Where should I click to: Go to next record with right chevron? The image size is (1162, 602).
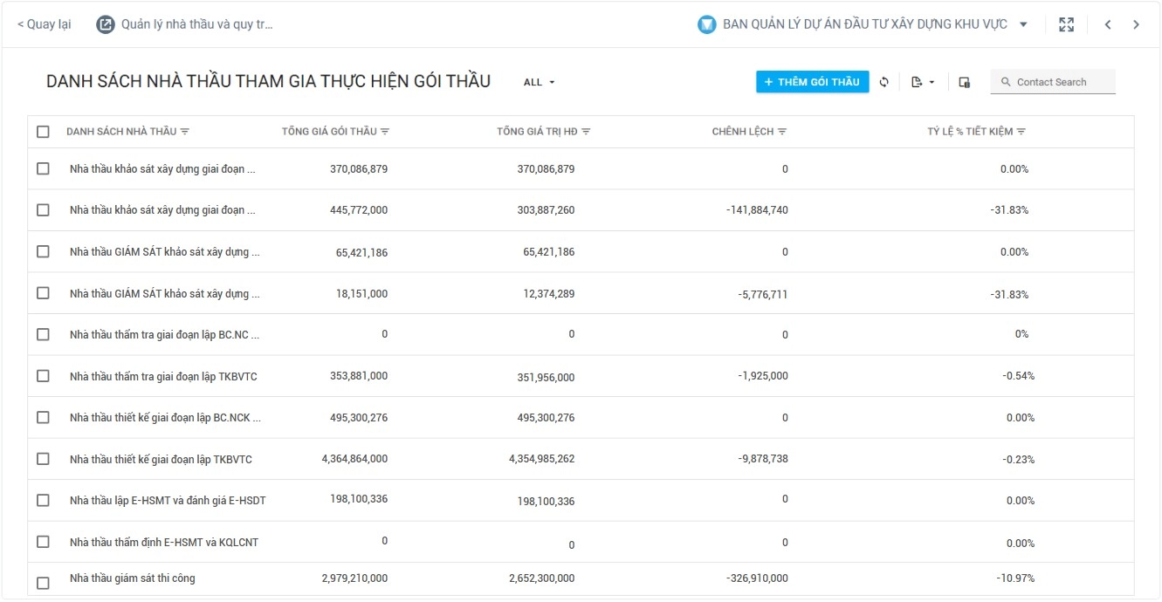tap(1136, 24)
